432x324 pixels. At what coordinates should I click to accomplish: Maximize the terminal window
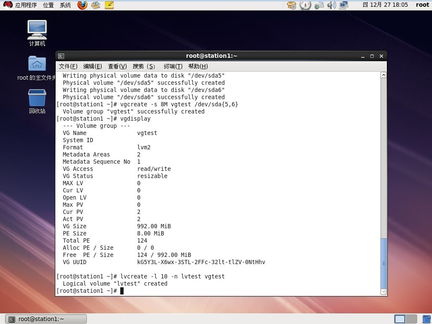pos(372,56)
